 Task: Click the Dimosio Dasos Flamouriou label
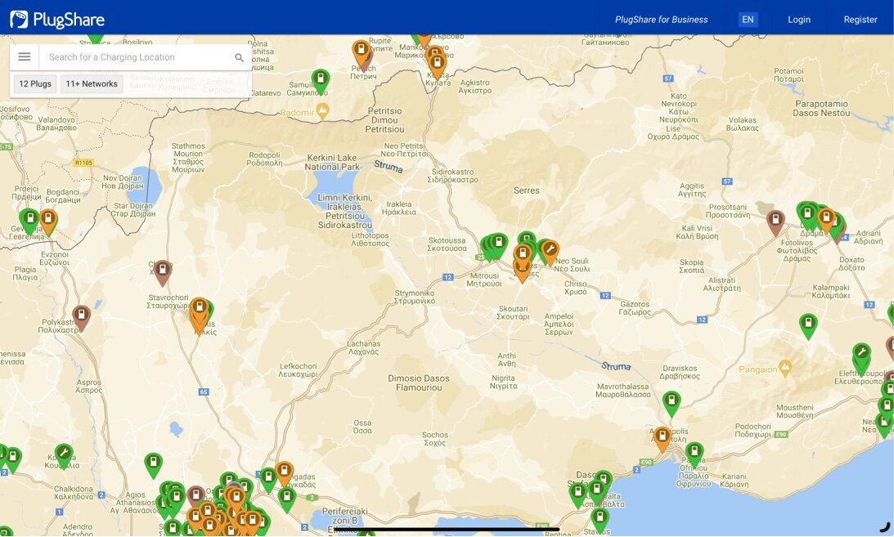[x=419, y=383]
